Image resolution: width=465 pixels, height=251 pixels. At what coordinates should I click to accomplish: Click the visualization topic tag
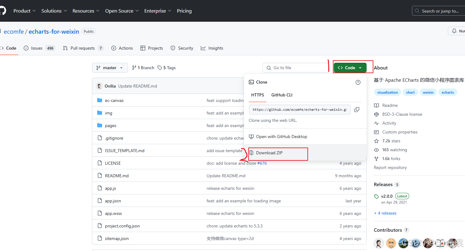pyautogui.click(x=387, y=92)
